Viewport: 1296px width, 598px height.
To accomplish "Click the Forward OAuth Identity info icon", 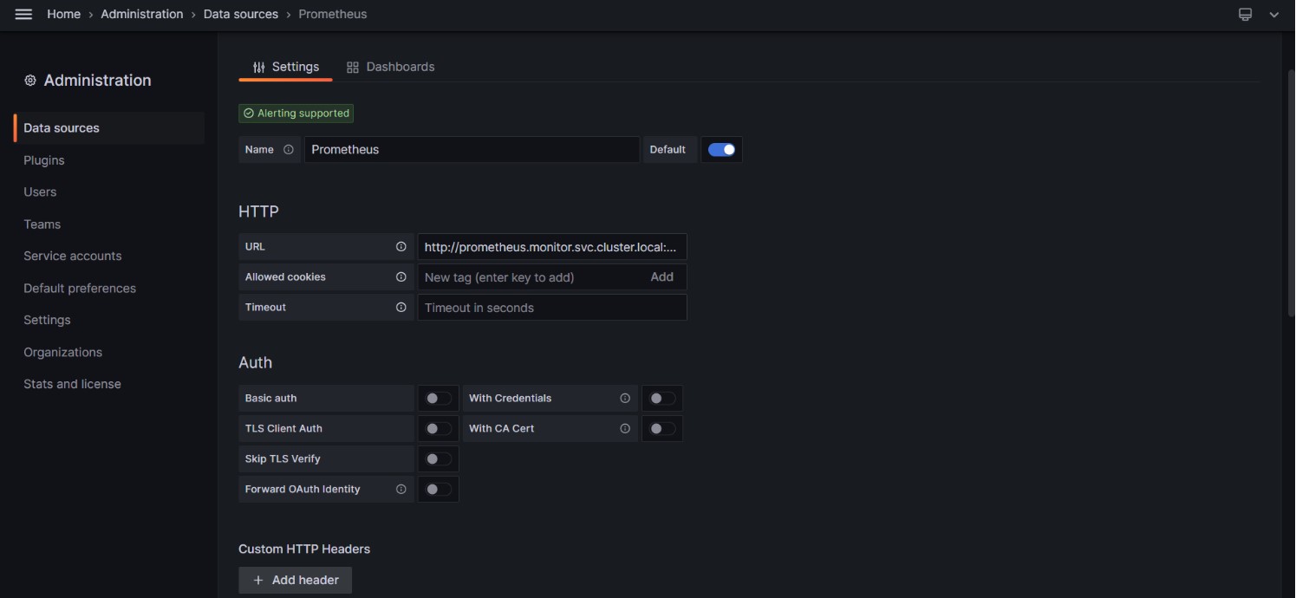I will pyautogui.click(x=401, y=489).
